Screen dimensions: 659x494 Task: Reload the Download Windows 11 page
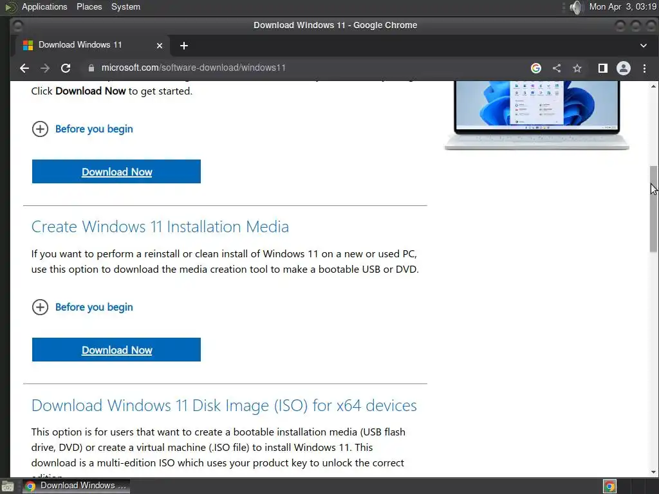(66, 68)
